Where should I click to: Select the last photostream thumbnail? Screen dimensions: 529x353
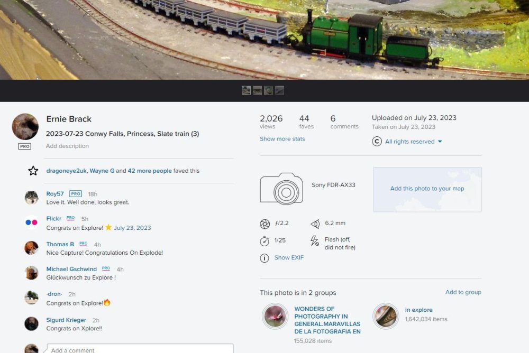tap(280, 90)
